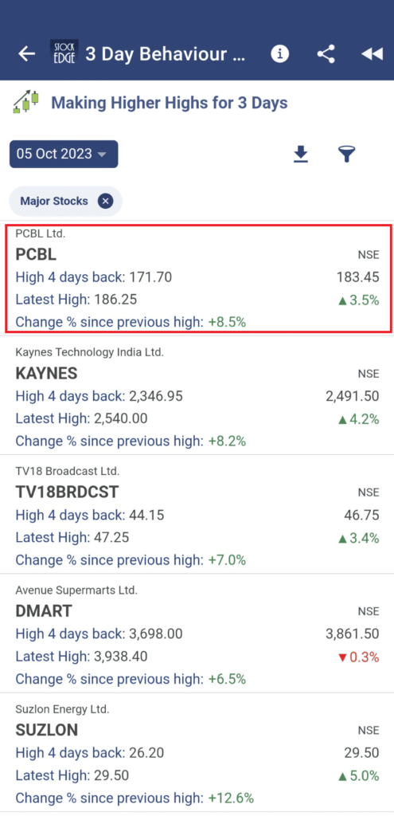This screenshot has height=816, width=394.
Task: Tap the candlestick chart icon
Action: click(x=26, y=102)
